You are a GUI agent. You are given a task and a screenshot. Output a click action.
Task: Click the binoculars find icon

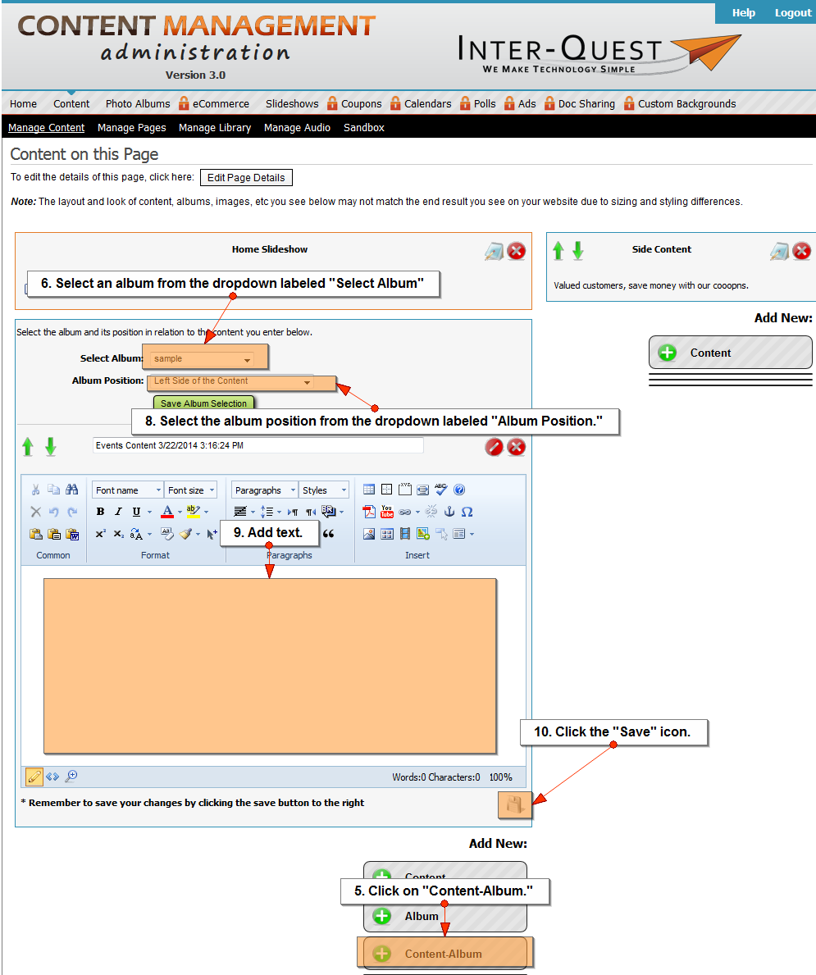coord(72,490)
